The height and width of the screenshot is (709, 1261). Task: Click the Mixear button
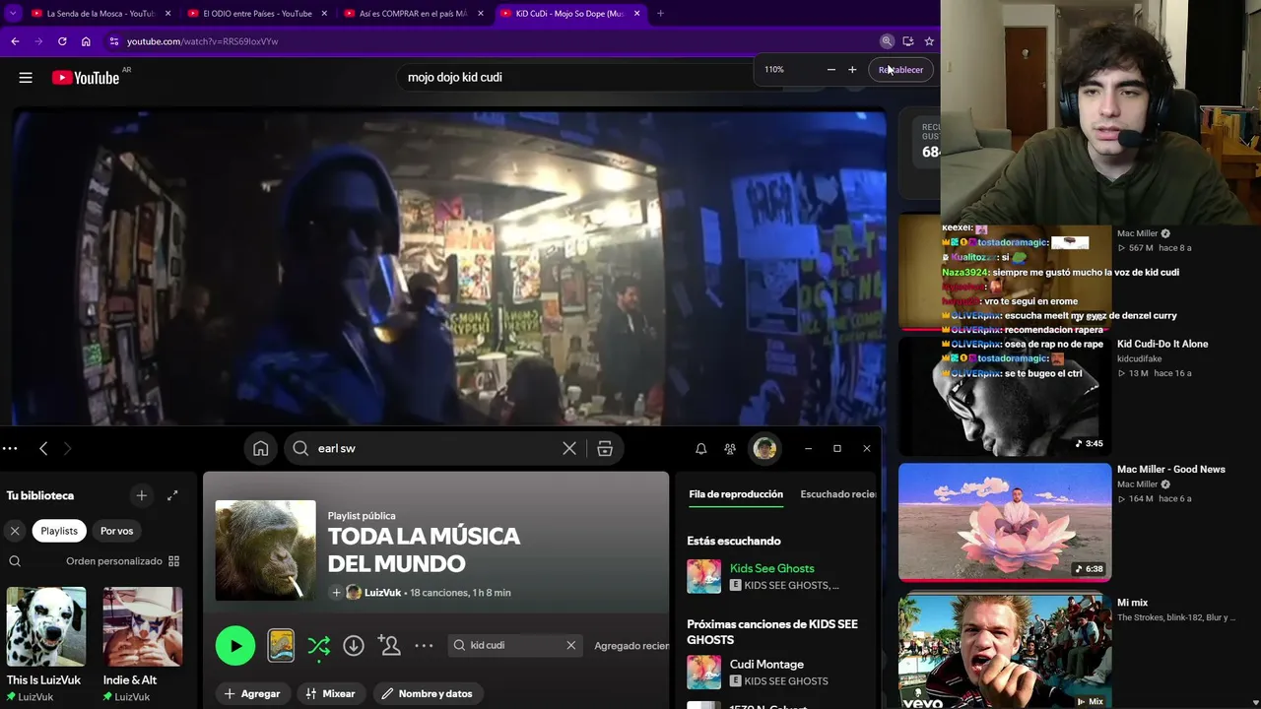point(330,694)
